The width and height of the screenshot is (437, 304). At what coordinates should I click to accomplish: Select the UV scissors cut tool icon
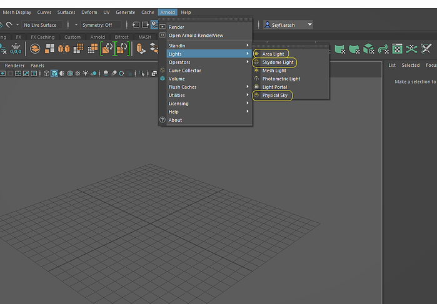click(426, 49)
